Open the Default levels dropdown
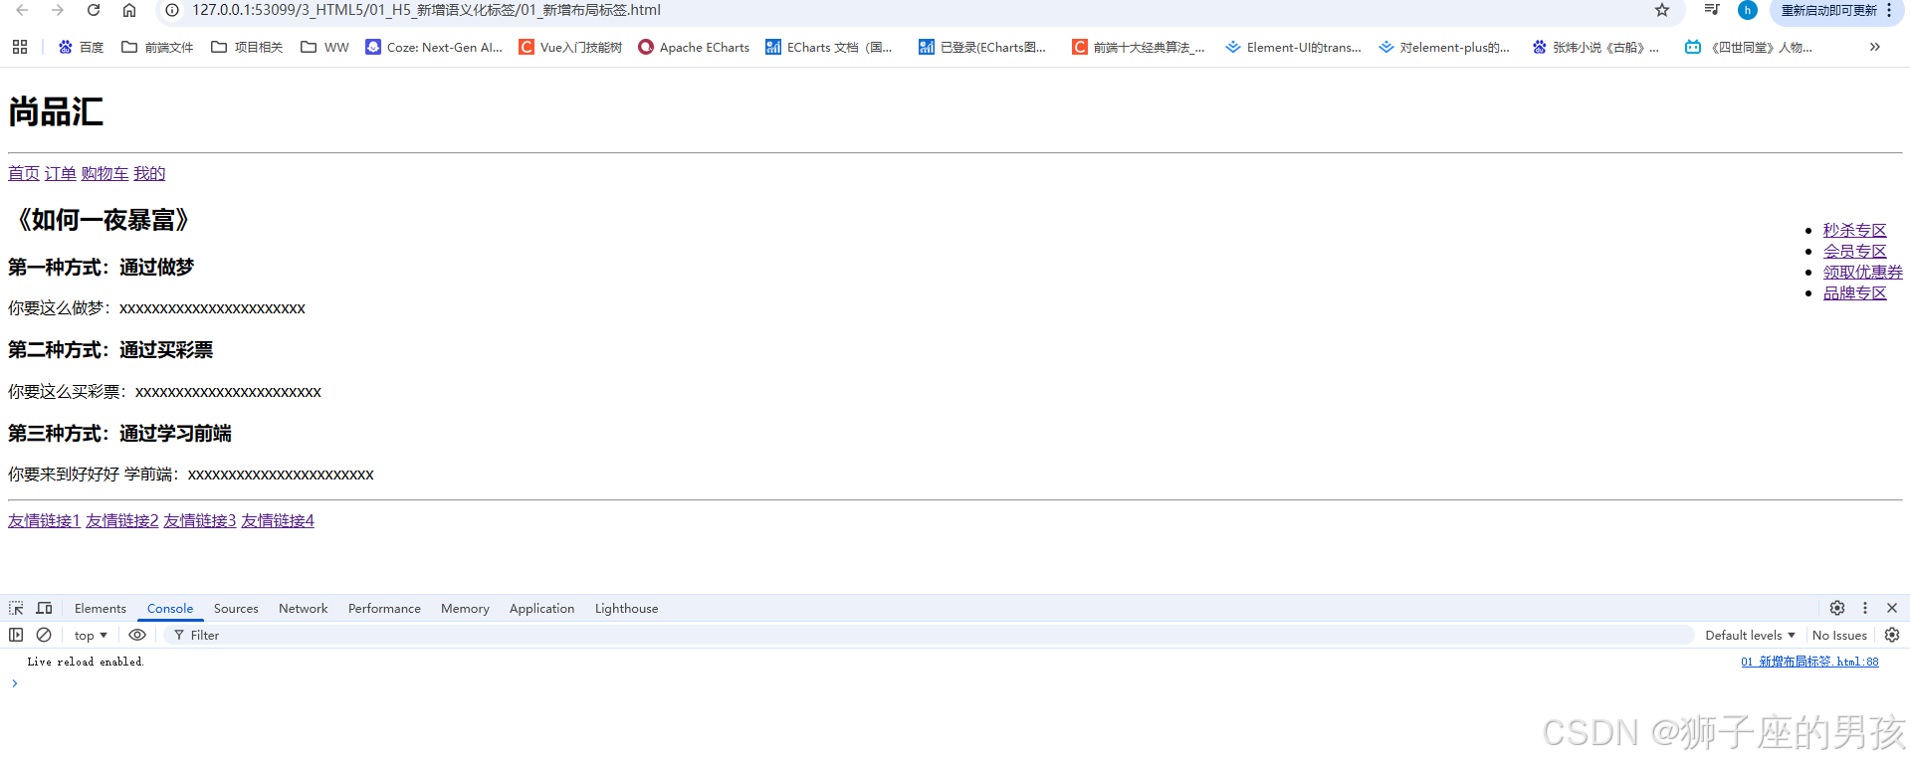 (x=1750, y=635)
